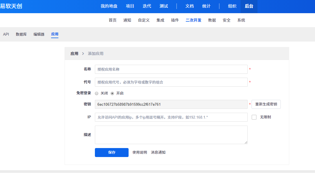Image resolution: width=315 pixels, height=173 pixels.
Task: Check the 无限制 IP checkbox
Action: coord(254,117)
